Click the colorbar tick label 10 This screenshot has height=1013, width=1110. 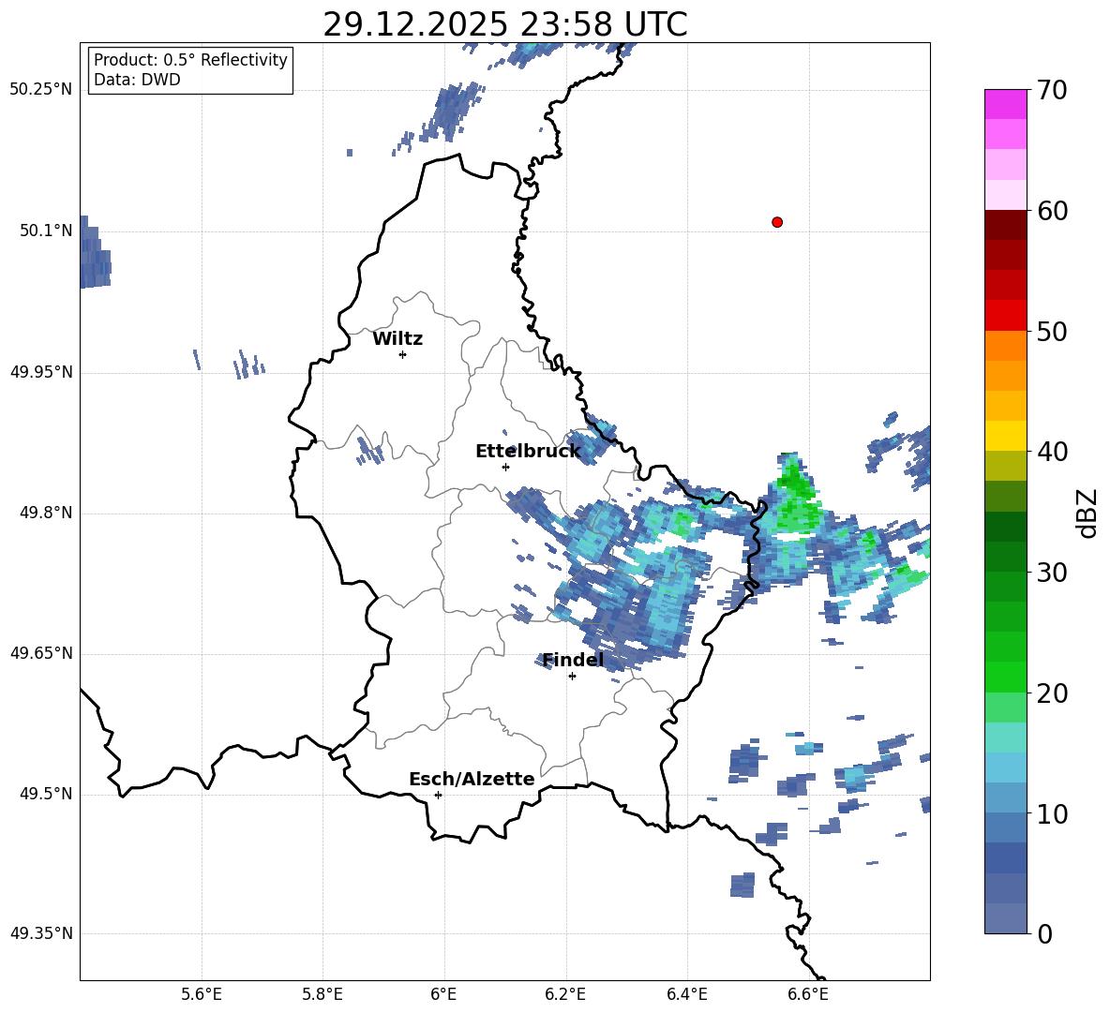[1053, 813]
